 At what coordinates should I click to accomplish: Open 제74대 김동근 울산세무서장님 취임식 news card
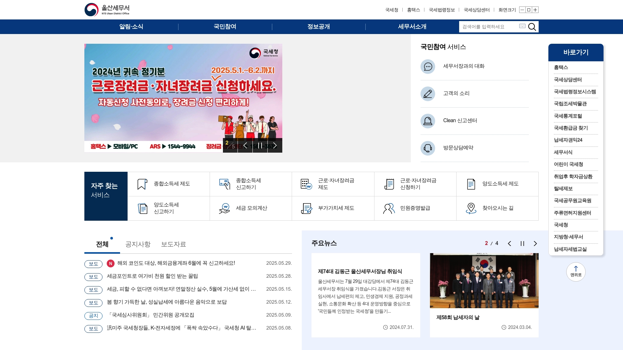pyautogui.click(x=366, y=295)
